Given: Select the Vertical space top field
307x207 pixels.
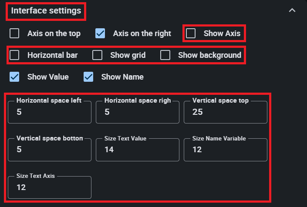Looking at the screenshot, I should tap(225, 113).
